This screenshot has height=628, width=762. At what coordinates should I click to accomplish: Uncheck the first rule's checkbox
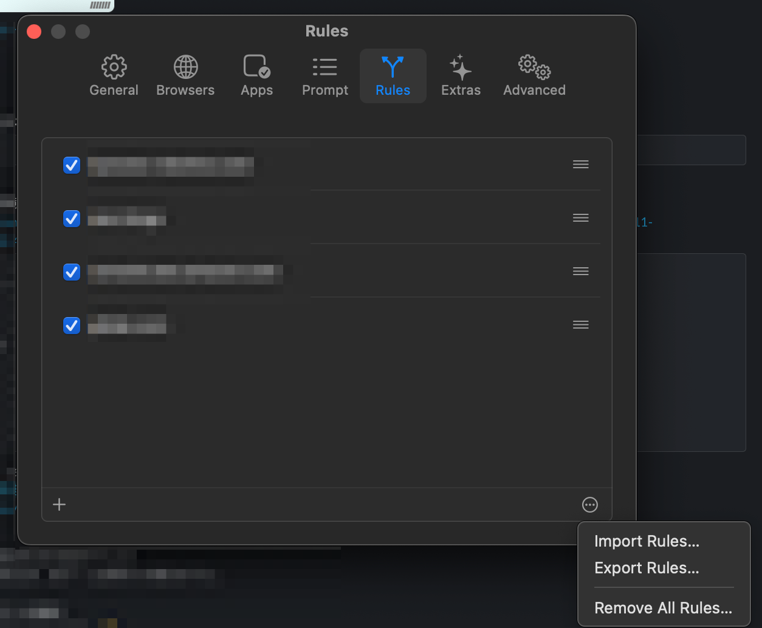tap(72, 165)
